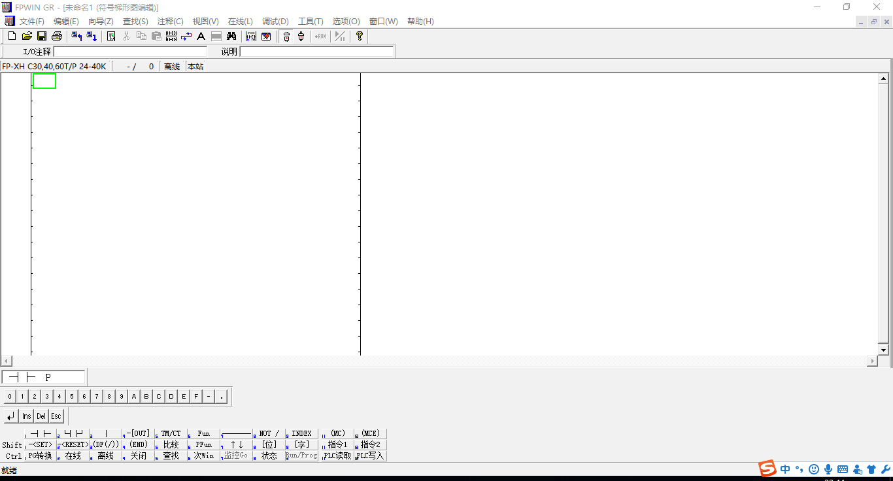Click the 状态 function key

coord(269,456)
